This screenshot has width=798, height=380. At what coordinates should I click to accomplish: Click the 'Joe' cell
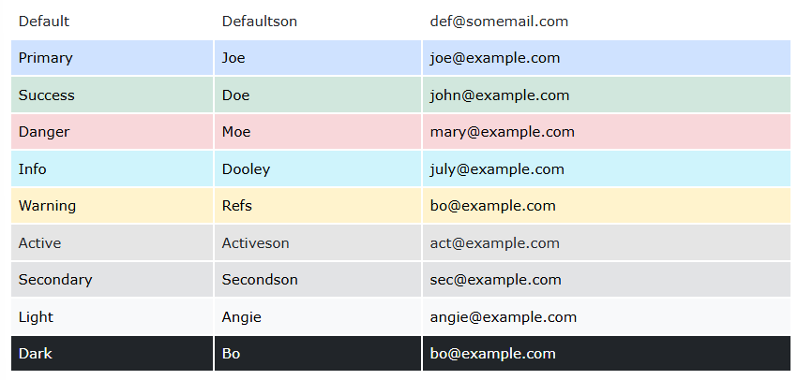click(318, 58)
